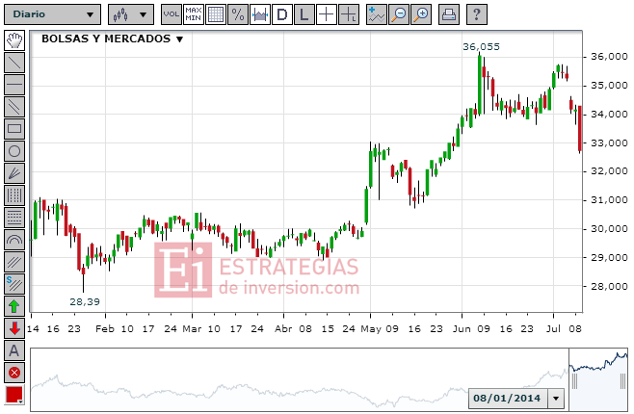Click the Jun date axis label

462,328
